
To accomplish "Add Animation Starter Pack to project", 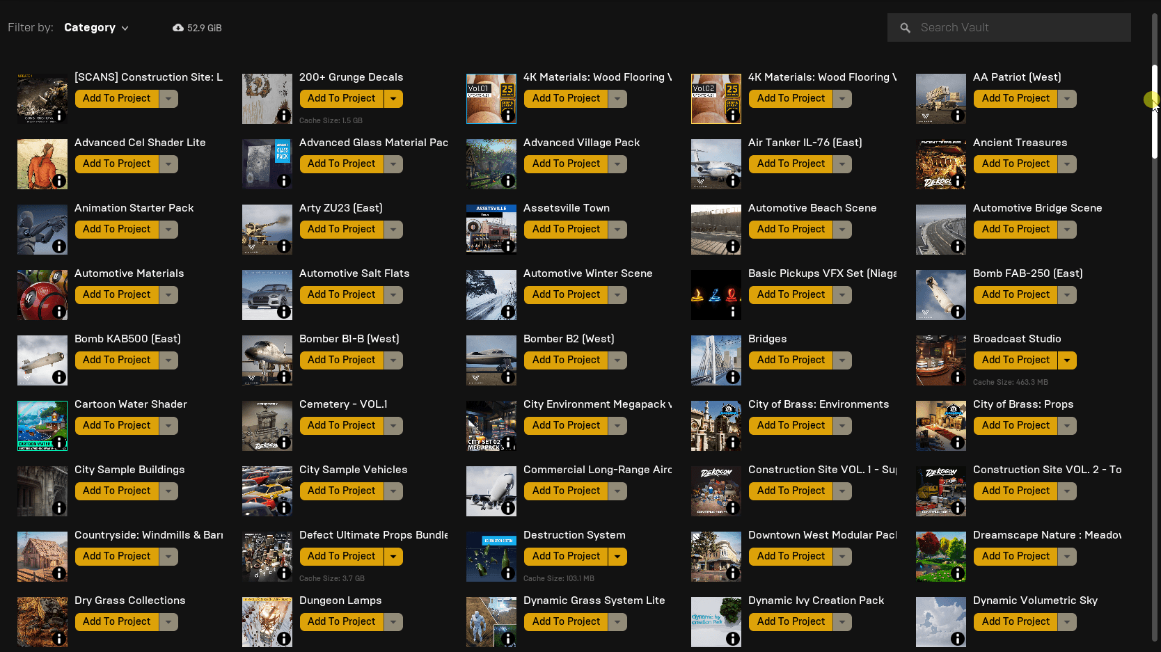I will pyautogui.click(x=116, y=230).
